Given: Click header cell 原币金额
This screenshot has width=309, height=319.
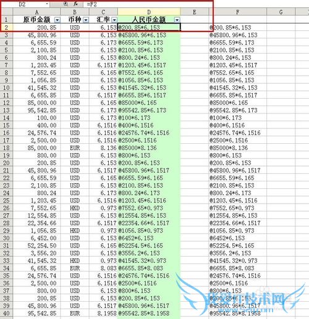Looking at the screenshot, I should [x=36, y=20].
